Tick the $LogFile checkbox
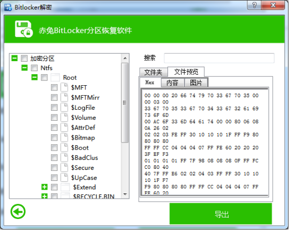This screenshot has width=289, height=230. coord(54,107)
